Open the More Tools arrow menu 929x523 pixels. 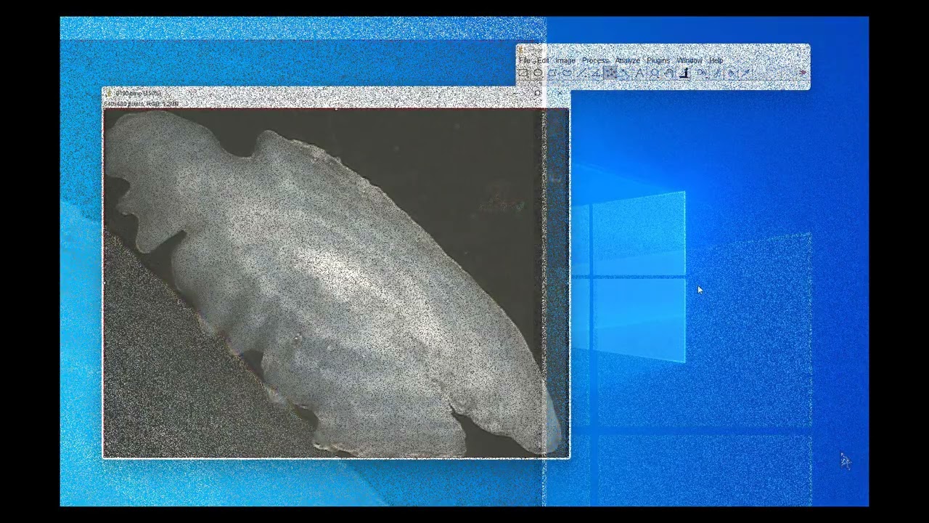click(x=803, y=73)
